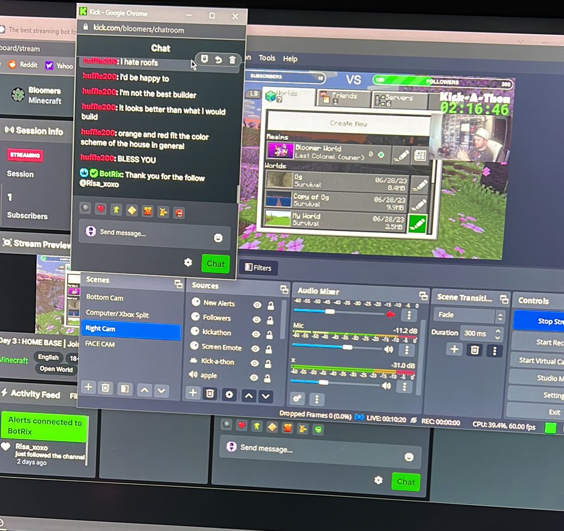
Task: Remove the scene transition with trash icon
Action: tap(475, 350)
